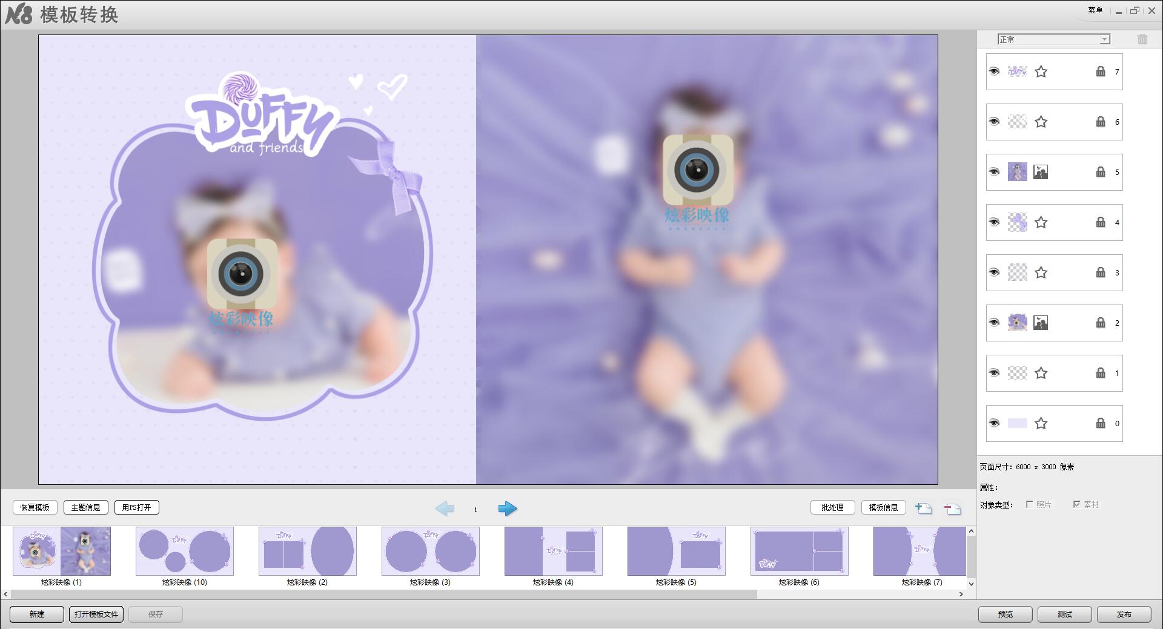Click the remove page icon
The image size is (1163, 629).
click(x=952, y=509)
